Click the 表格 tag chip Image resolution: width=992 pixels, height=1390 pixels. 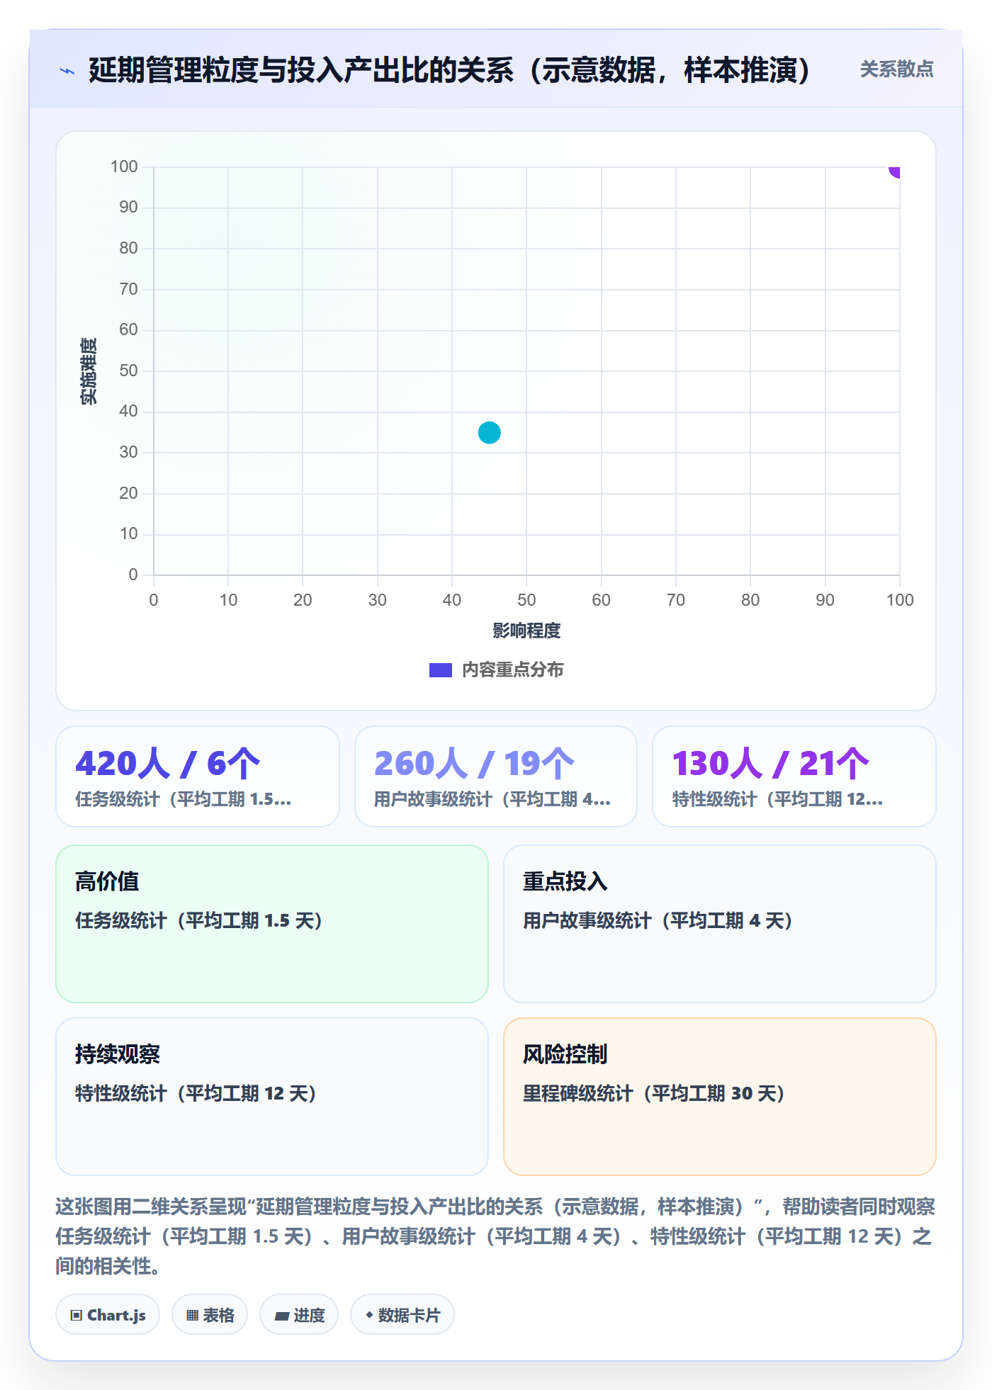click(210, 1315)
